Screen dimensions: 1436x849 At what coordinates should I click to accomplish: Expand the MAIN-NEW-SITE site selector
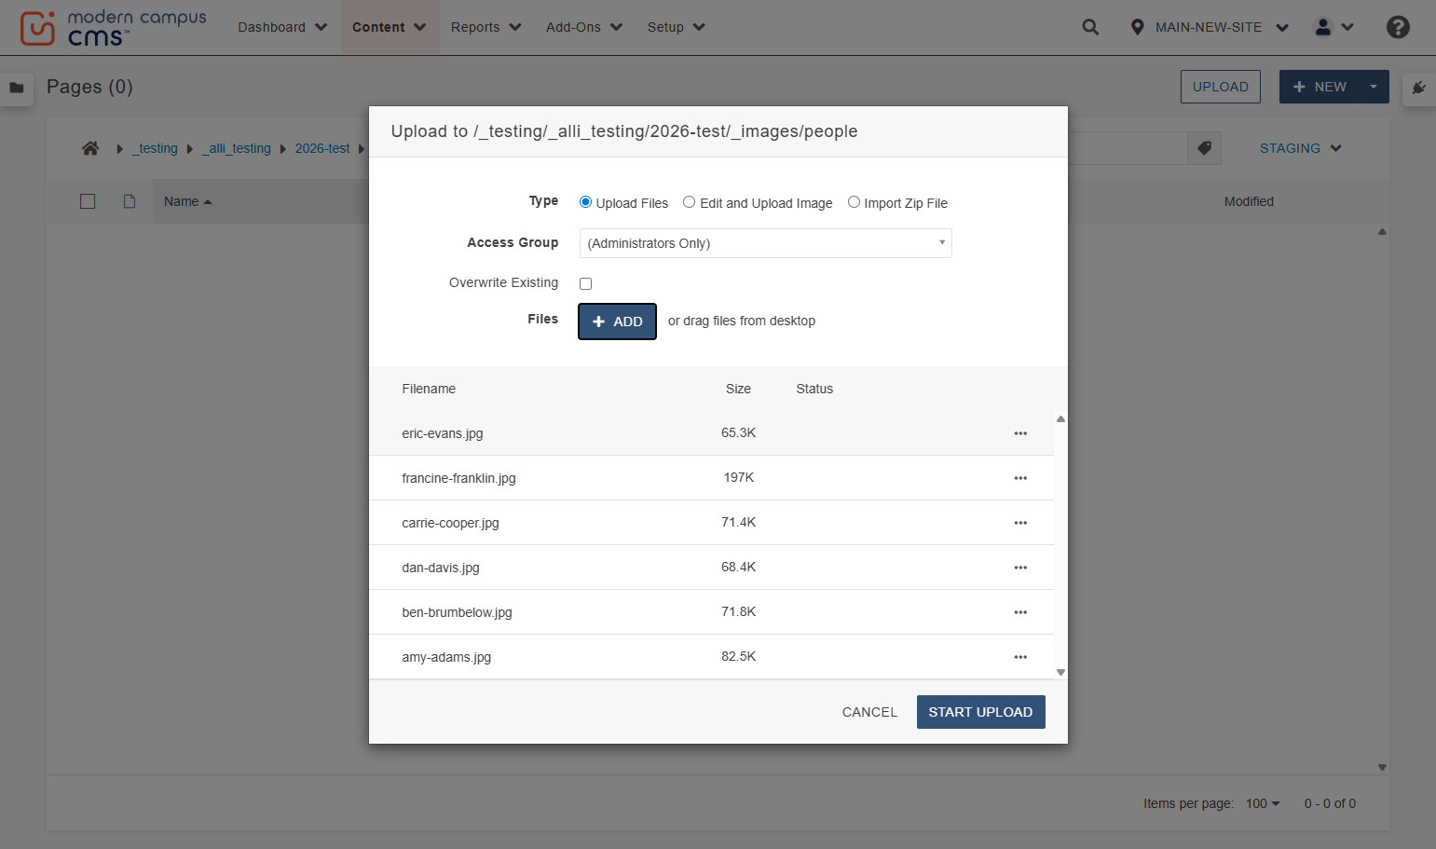click(1210, 27)
